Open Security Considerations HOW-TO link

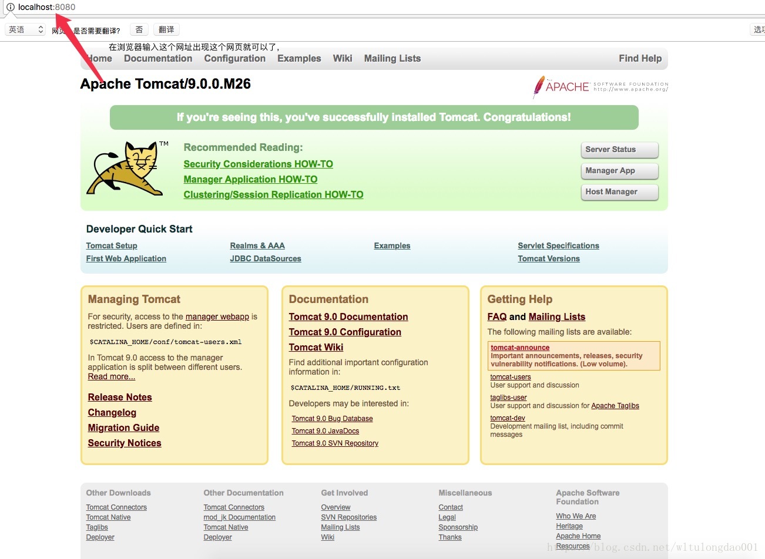coord(258,164)
